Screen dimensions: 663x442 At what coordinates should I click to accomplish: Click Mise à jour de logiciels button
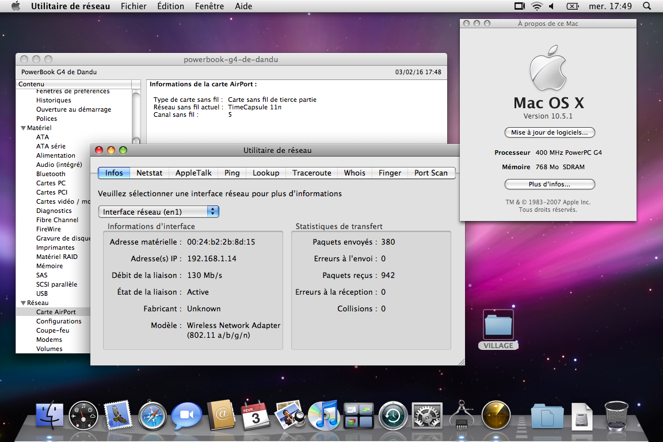pos(550,132)
